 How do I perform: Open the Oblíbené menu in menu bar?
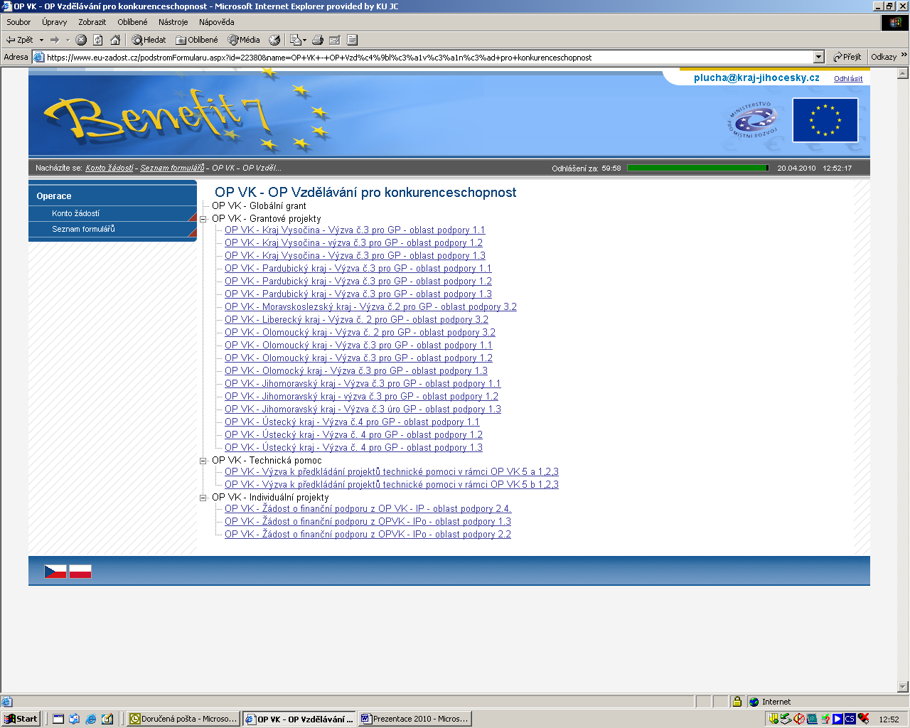(132, 22)
